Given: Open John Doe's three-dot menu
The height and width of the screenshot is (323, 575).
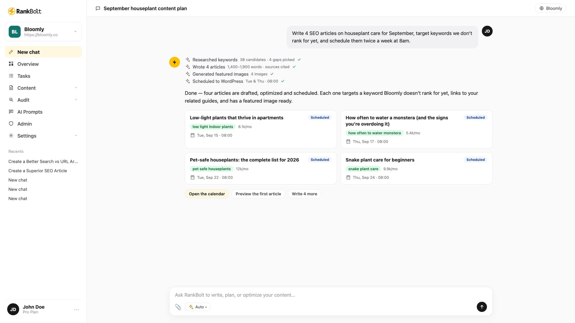Looking at the screenshot, I should pyautogui.click(x=77, y=310).
